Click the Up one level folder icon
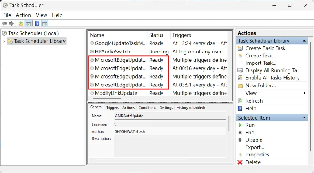This screenshot has height=173, width=314. click(21, 24)
